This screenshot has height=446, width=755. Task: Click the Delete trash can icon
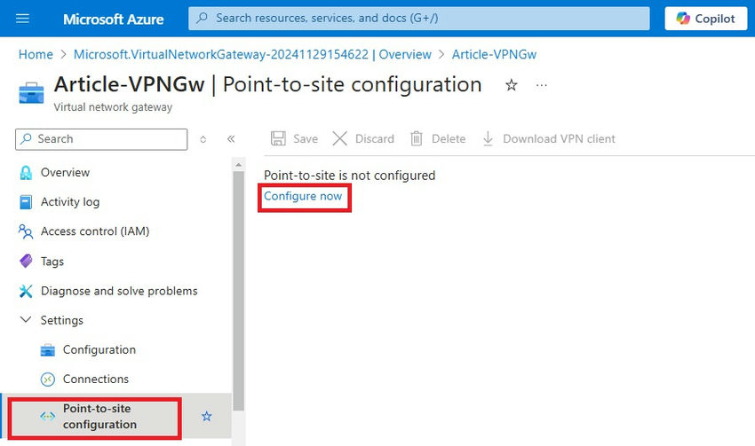pyautogui.click(x=417, y=139)
